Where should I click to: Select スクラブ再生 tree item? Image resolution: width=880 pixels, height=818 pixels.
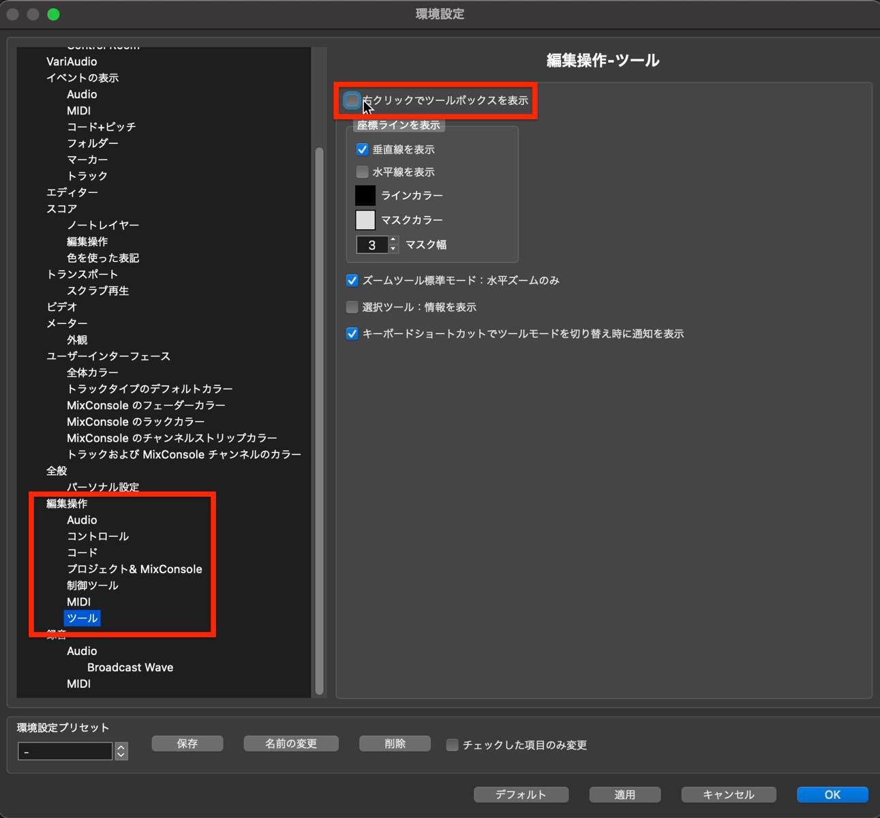(97, 290)
